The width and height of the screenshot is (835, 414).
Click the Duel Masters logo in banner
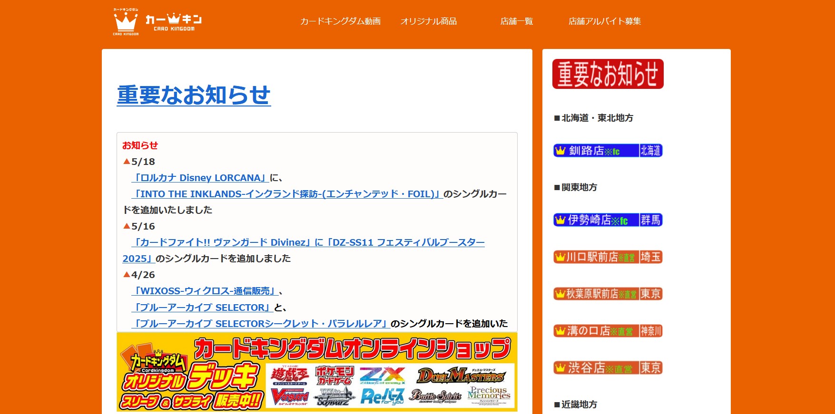pyautogui.click(x=461, y=375)
